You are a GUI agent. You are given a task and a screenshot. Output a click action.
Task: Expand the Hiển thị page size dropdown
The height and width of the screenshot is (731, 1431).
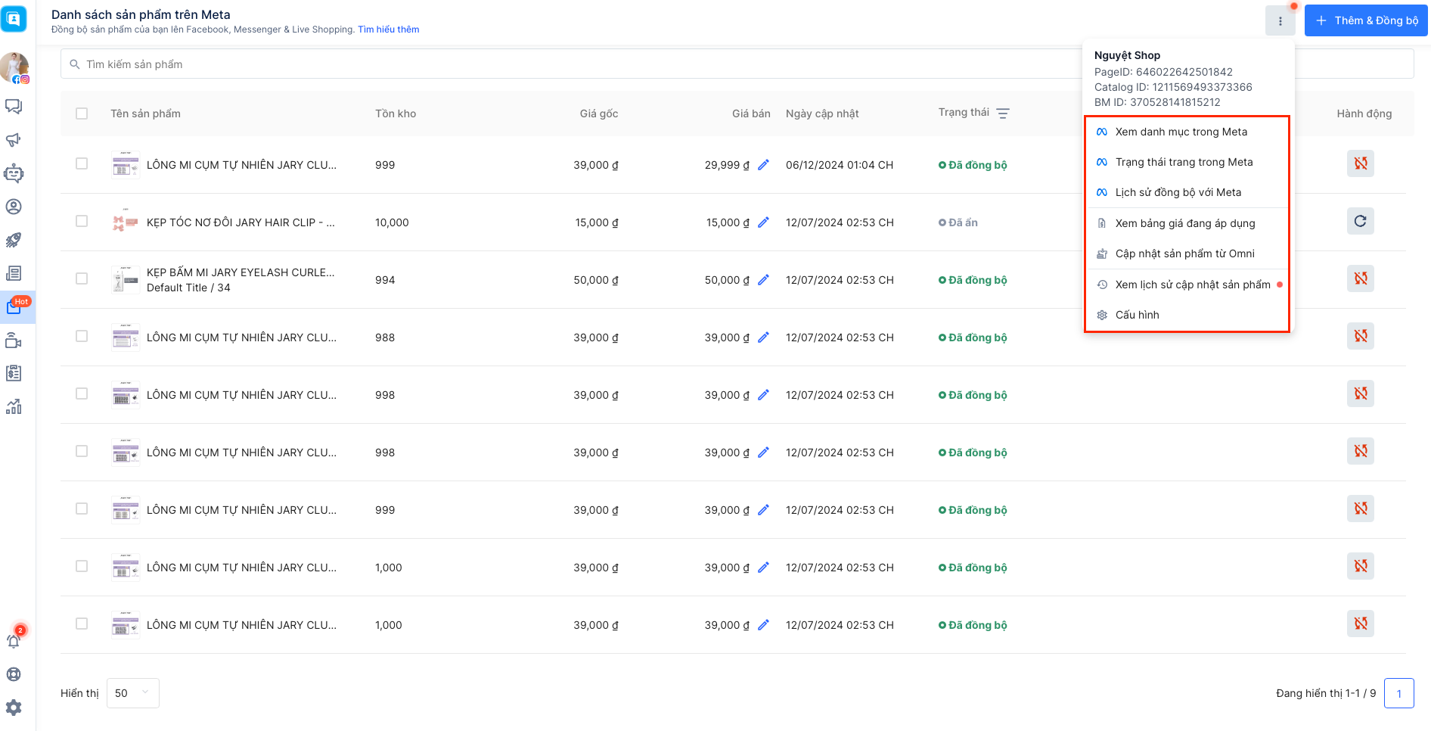(x=133, y=693)
